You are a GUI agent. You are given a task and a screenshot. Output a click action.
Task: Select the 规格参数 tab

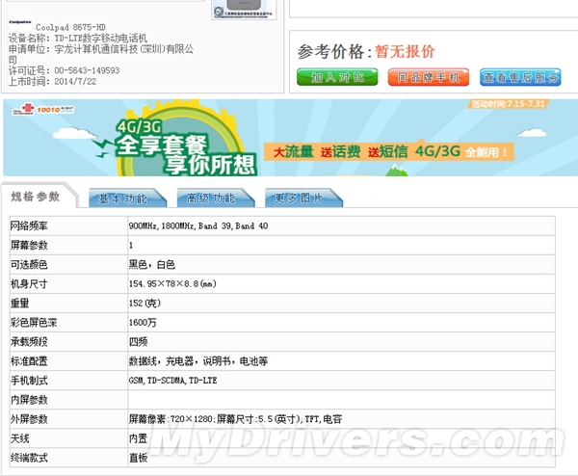(x=36, y=197)
